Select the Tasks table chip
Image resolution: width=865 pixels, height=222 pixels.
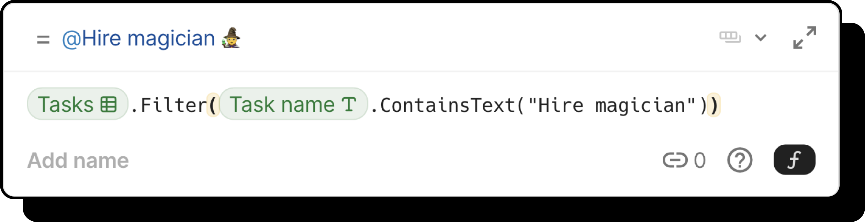65,104
